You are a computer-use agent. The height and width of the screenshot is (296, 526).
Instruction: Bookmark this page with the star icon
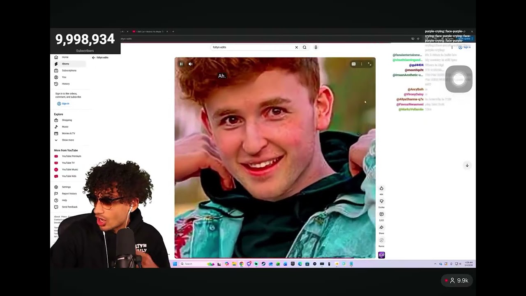tap(418, 39)
